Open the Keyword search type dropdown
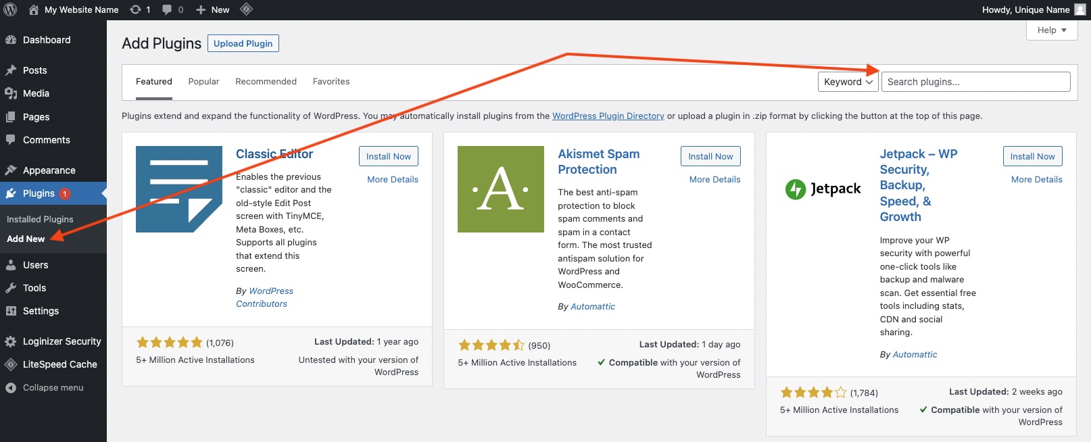This screenshot has width=1091, height=442. [x=848, y=82]
